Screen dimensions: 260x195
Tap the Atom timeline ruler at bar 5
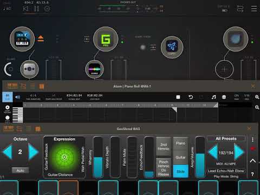pyautogui.click(x=90, y=105)
